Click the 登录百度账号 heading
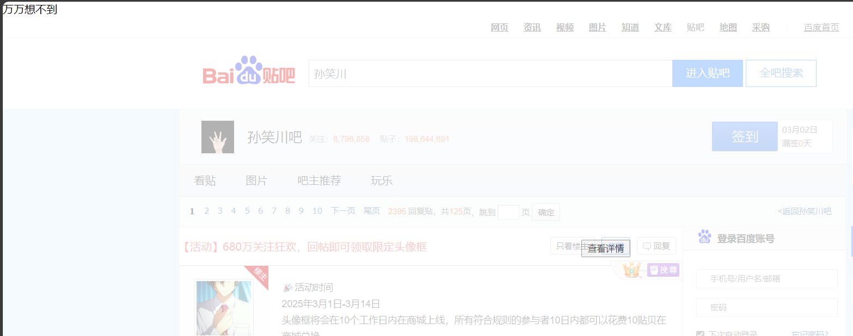 point(746,238)
